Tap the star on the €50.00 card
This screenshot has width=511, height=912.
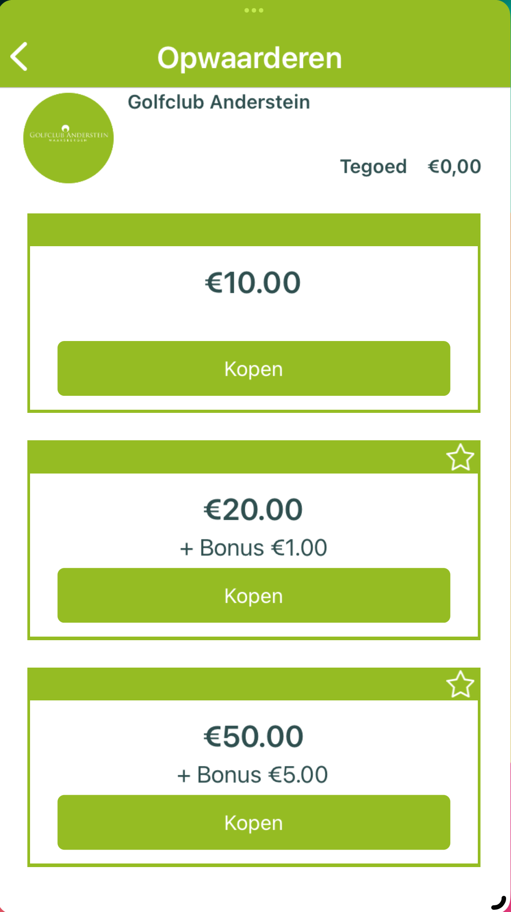point(460,684)
